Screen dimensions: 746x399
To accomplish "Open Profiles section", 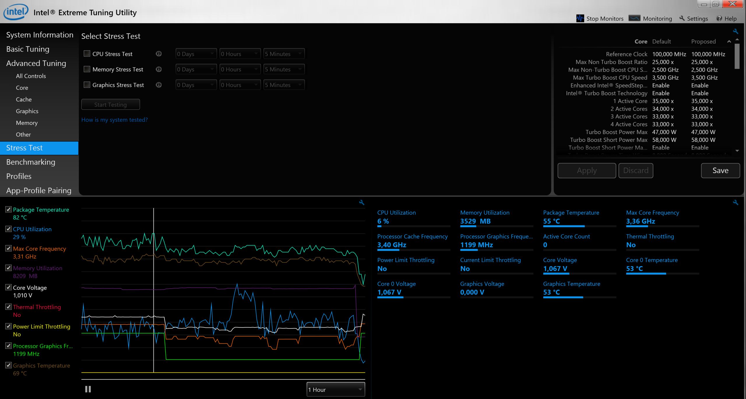I will tap(19, 176).
